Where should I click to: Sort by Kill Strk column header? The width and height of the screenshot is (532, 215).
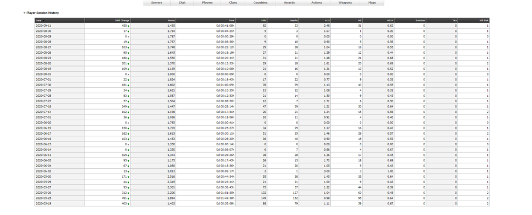pos(484,20)
